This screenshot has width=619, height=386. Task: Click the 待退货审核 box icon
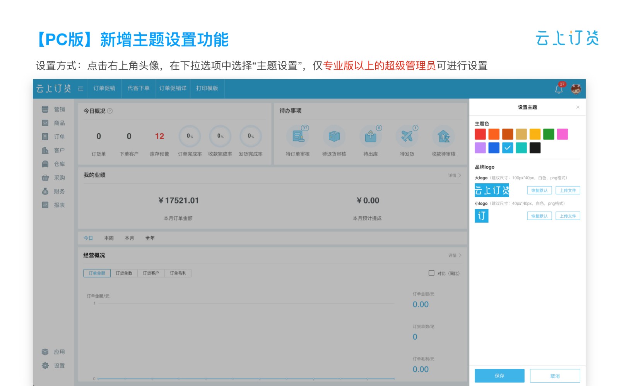click(334, 136)
